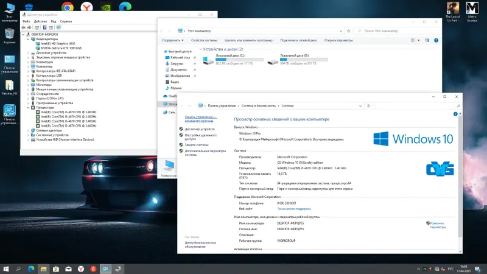Open Корзина on the desktop
The image size is (487, 274).
pos(9,36)
